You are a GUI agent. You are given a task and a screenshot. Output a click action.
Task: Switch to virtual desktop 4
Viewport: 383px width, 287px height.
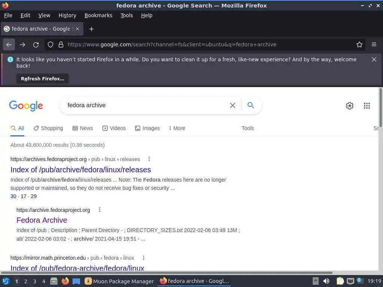44,281
